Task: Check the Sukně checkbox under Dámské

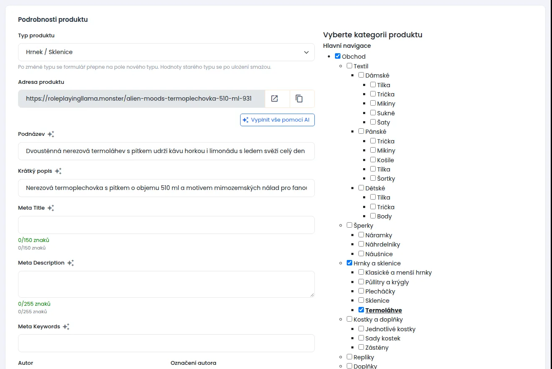Action: tap(373, 113)
